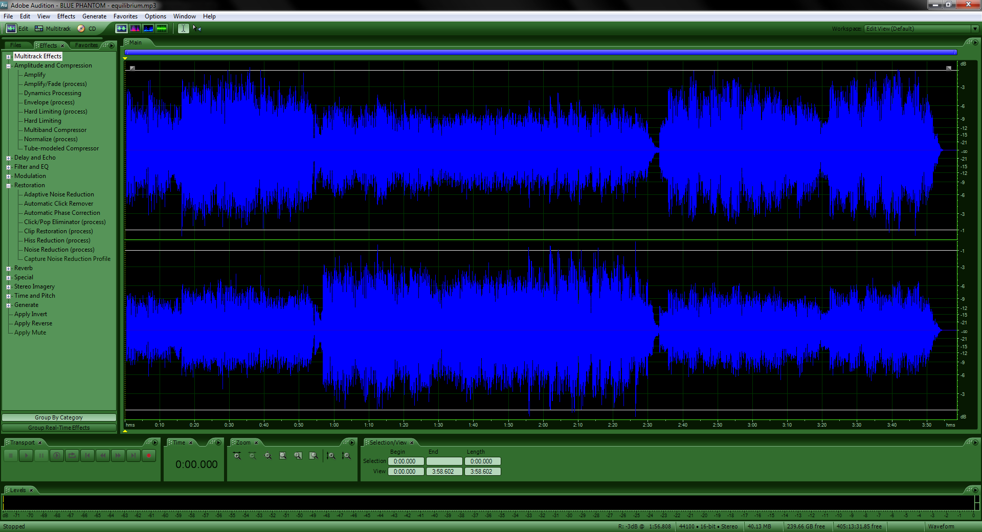Select the Time Selection tool
Screen dimensions: 982x532
coord(183,29)
